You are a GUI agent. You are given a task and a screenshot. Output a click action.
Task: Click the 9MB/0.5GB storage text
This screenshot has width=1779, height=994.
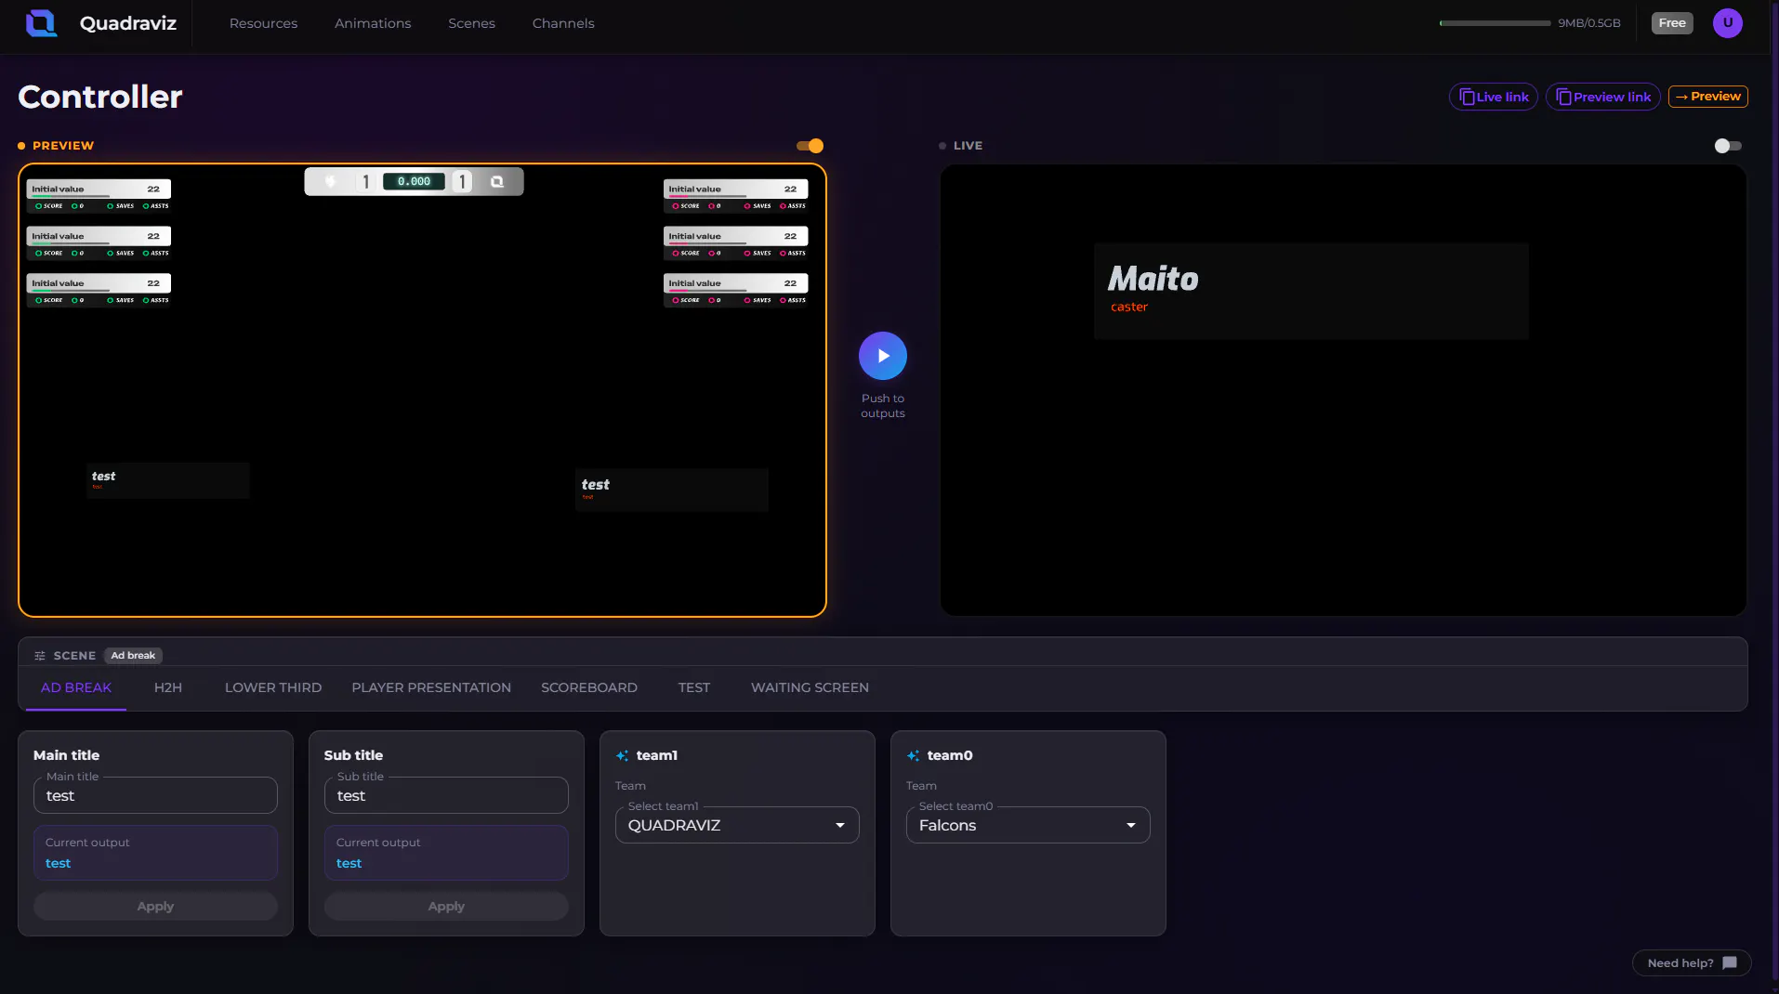tap(1588, 23)
